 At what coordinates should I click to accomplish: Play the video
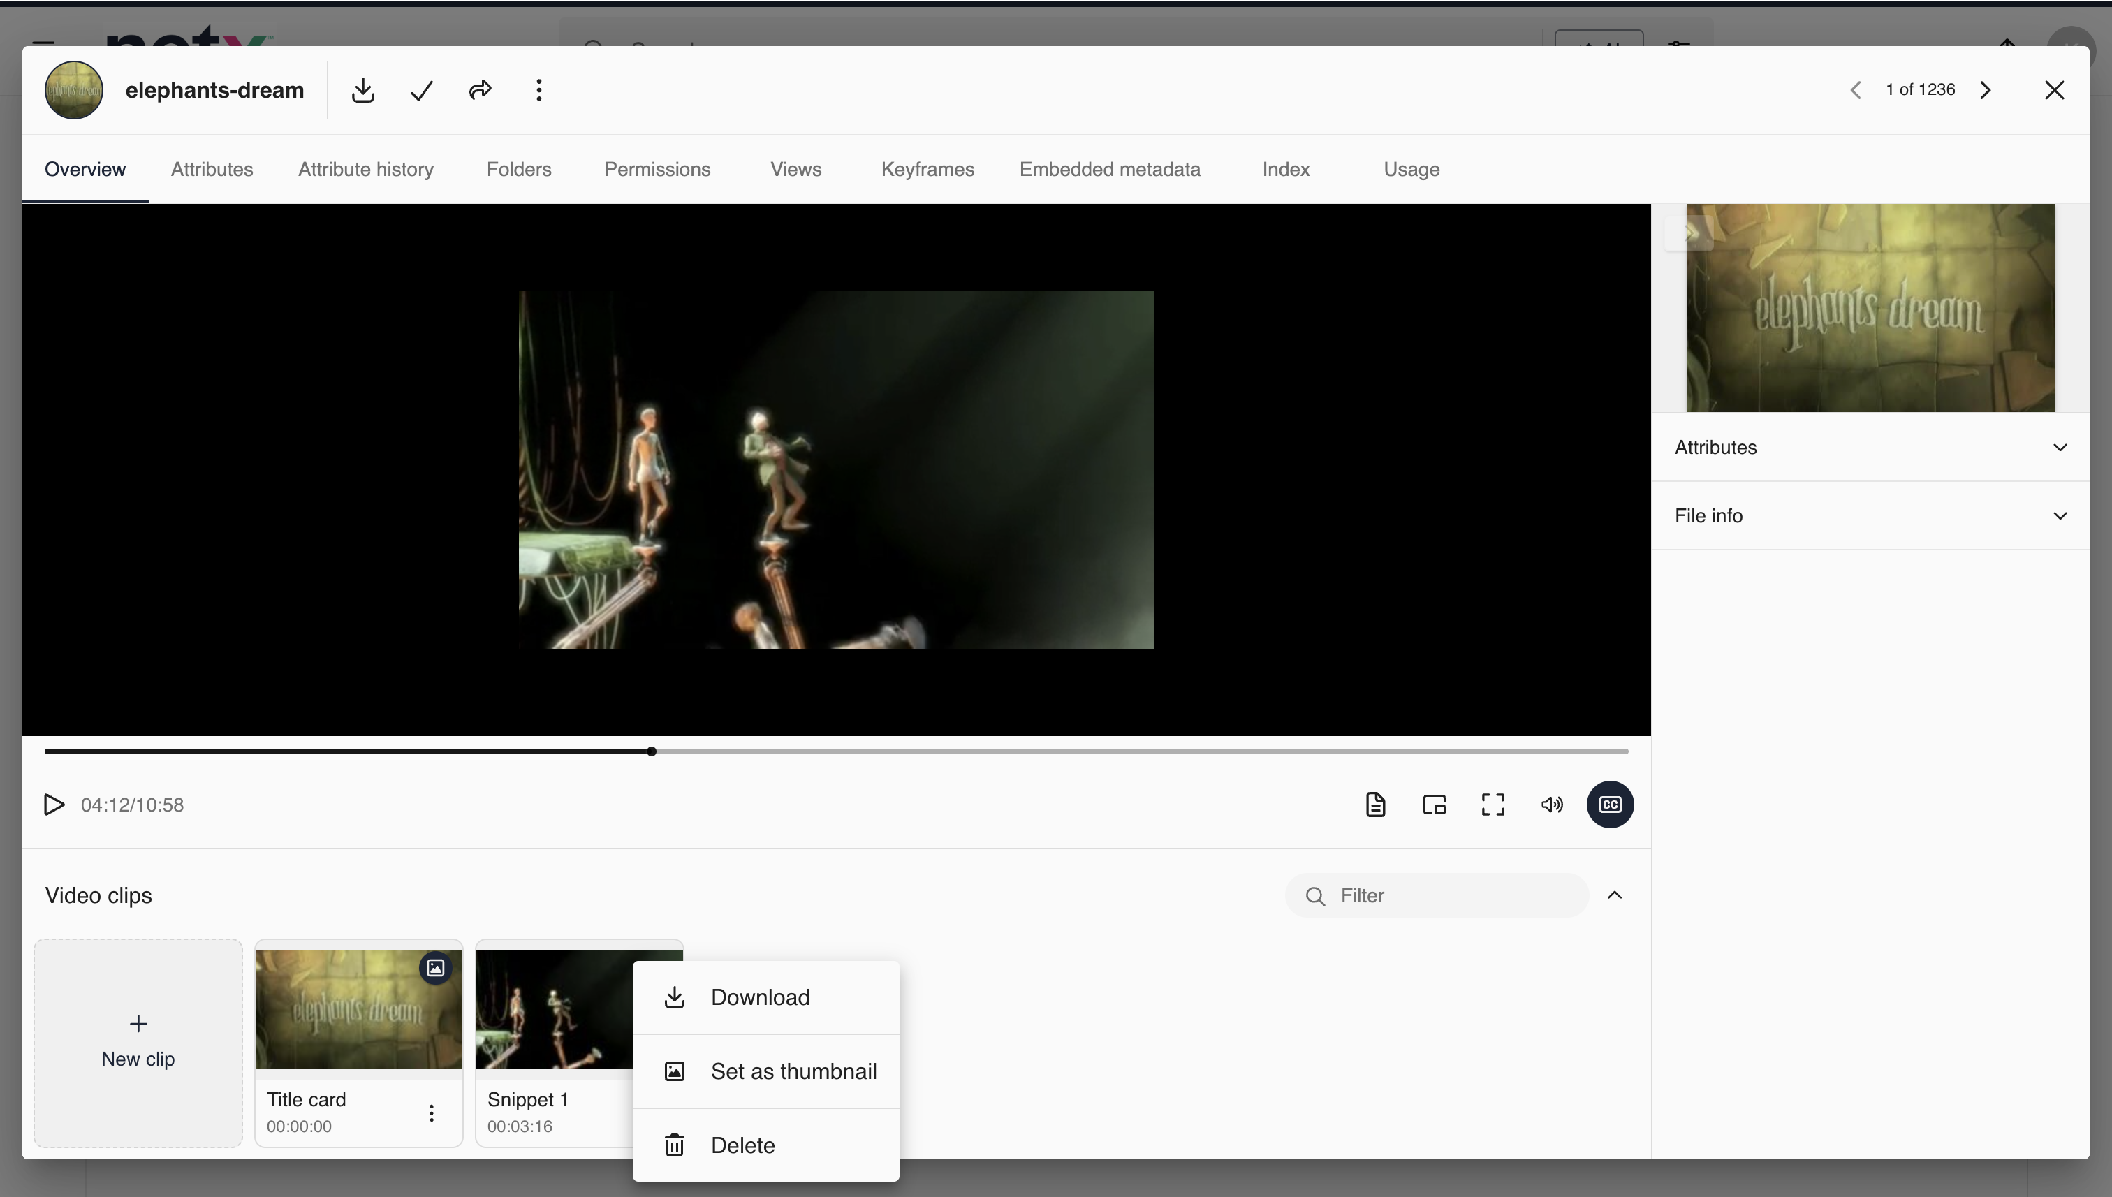click(x=54, y=804)
